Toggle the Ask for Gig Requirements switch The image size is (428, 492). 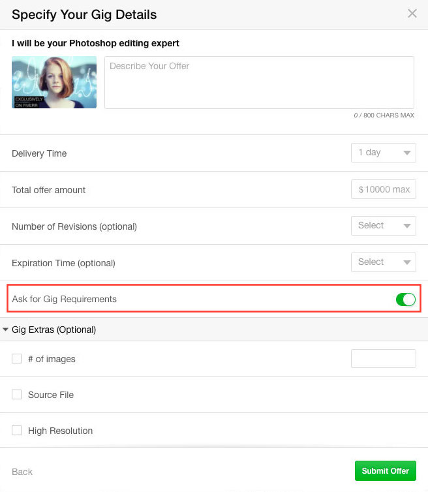click(405, 300)
